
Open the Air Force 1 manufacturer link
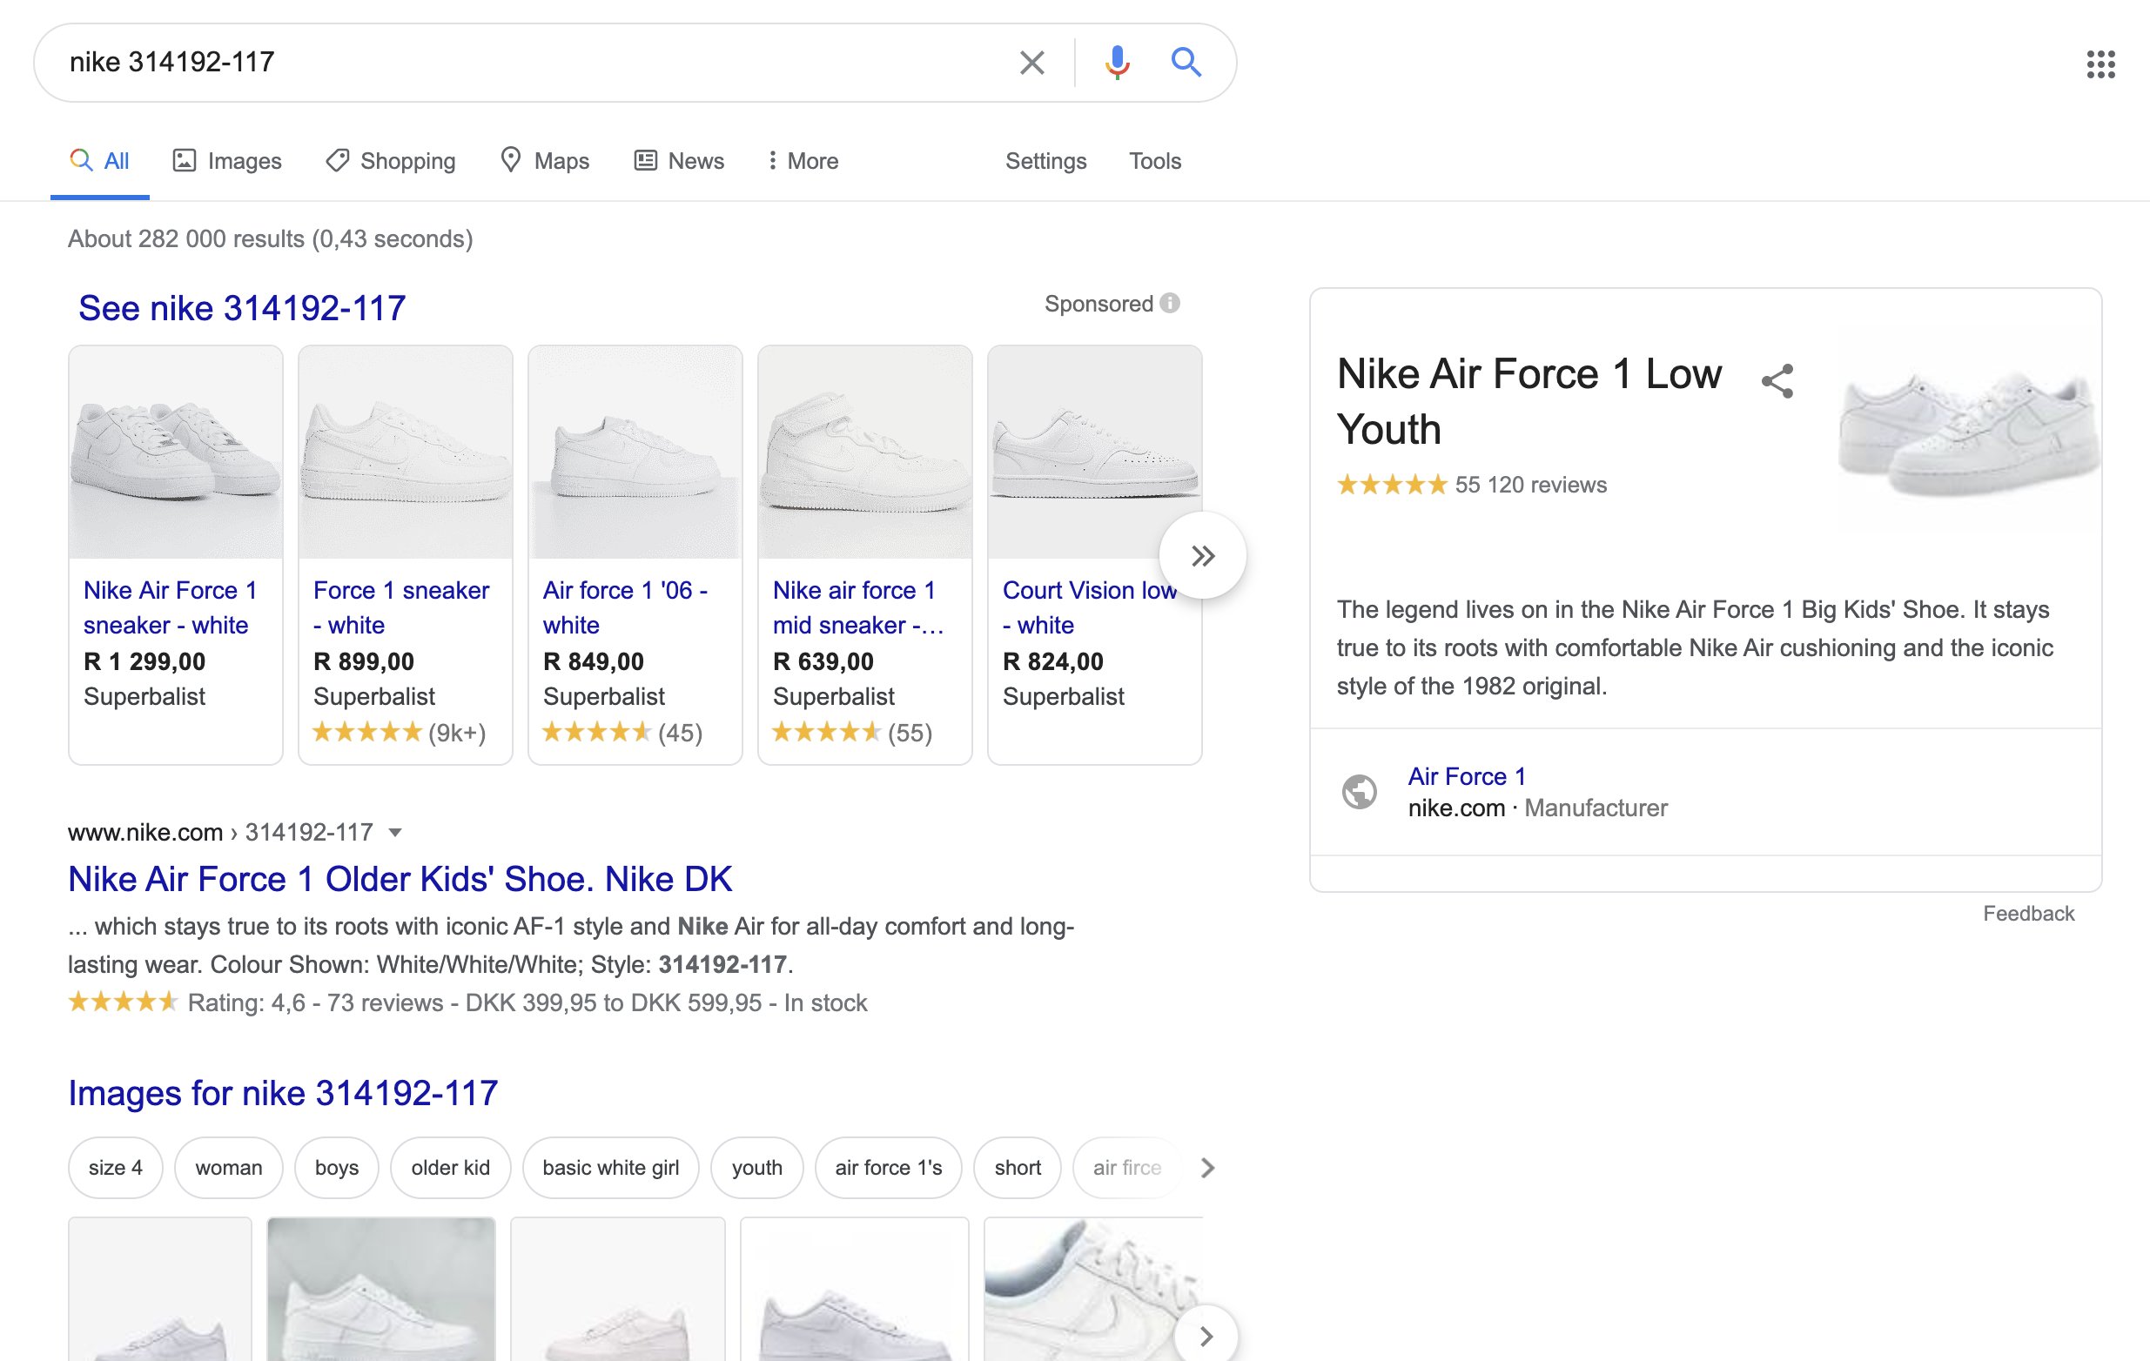pos(1466,776)
